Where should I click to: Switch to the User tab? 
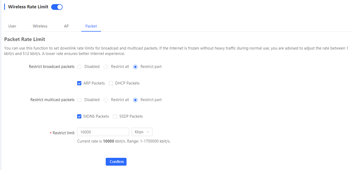[x=12, y=26]
